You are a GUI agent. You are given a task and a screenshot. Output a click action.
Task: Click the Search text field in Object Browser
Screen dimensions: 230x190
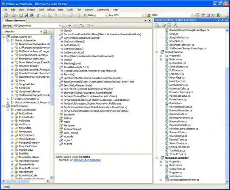[21, 31]
